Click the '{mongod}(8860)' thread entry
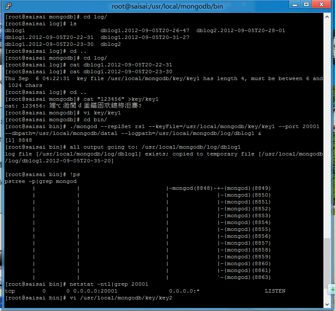This screenshot has width=335, height=311. 248,263
